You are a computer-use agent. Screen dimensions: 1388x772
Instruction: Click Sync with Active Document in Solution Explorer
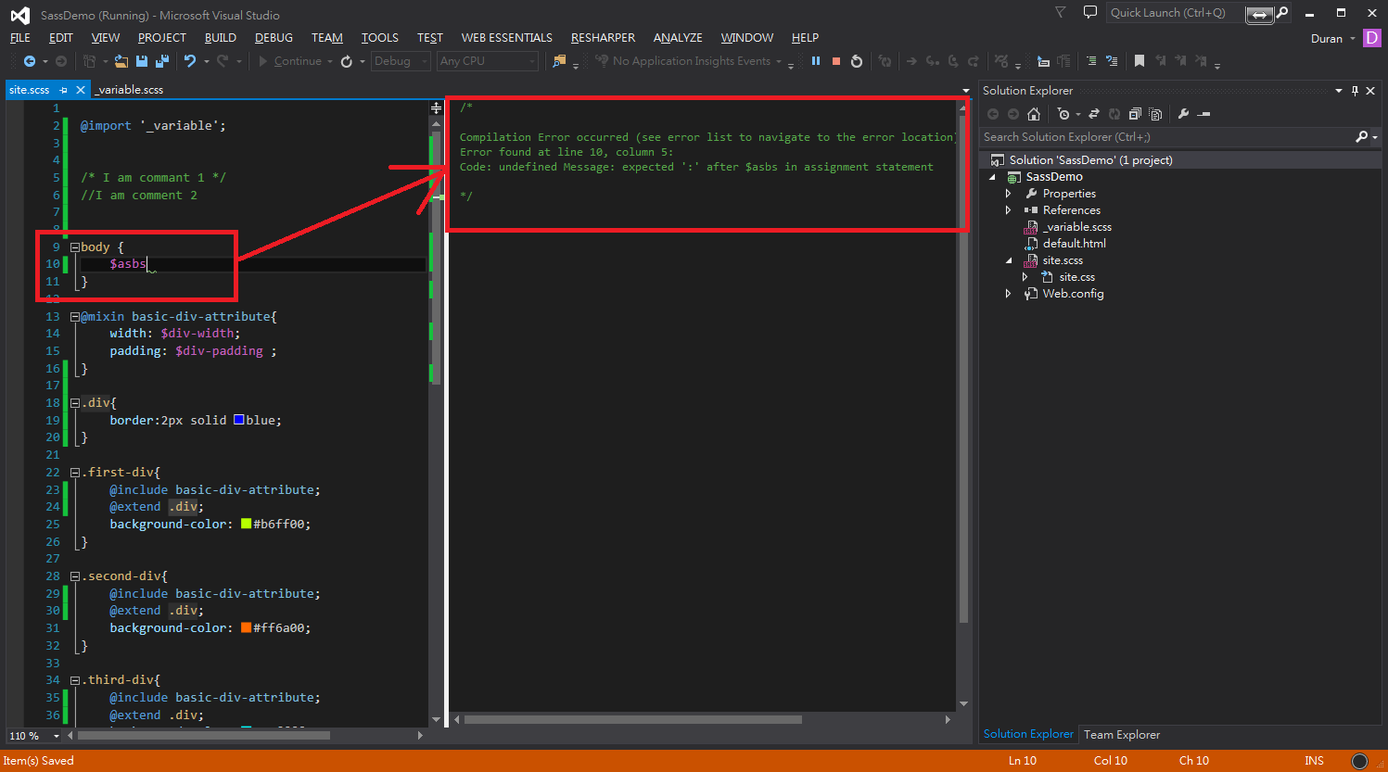click(x=1094, y=114)
